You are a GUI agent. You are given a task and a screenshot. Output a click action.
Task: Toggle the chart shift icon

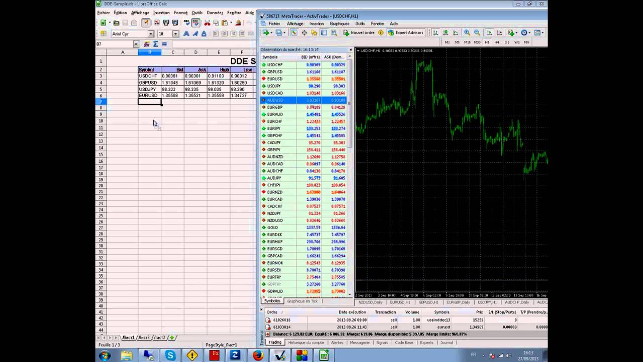499,33
